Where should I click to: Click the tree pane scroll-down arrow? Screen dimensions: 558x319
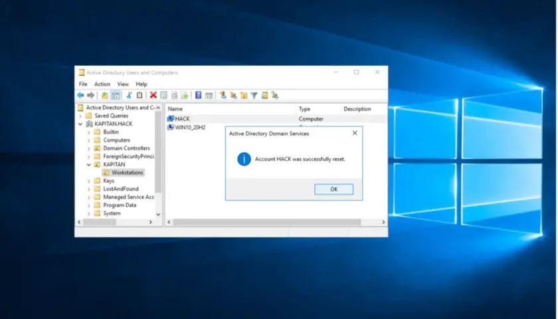click(158, 214)
